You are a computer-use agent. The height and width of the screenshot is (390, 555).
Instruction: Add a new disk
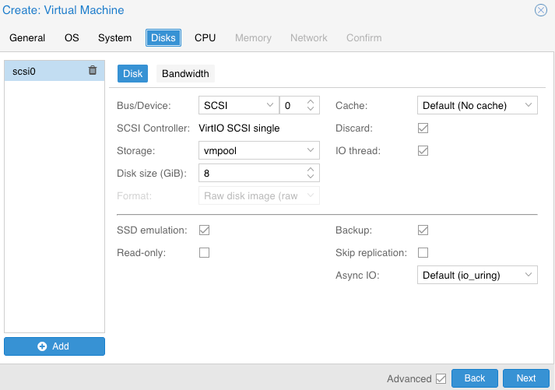pyautogui.click(x=54, y=346)
